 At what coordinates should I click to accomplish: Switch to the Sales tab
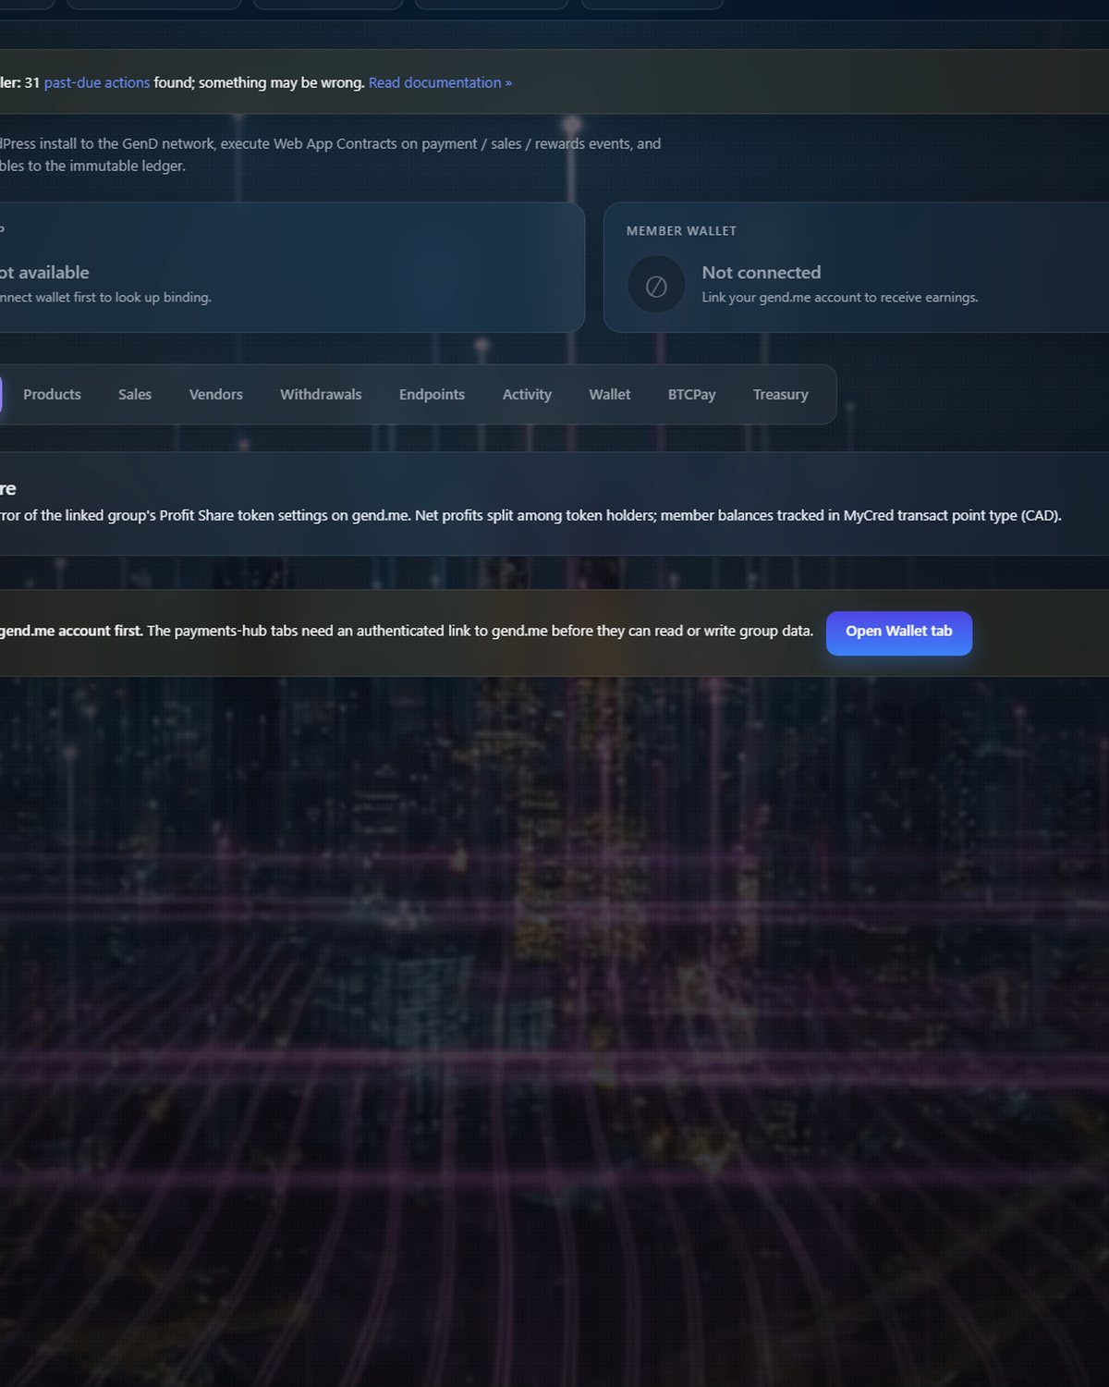[x=135, y=395]
